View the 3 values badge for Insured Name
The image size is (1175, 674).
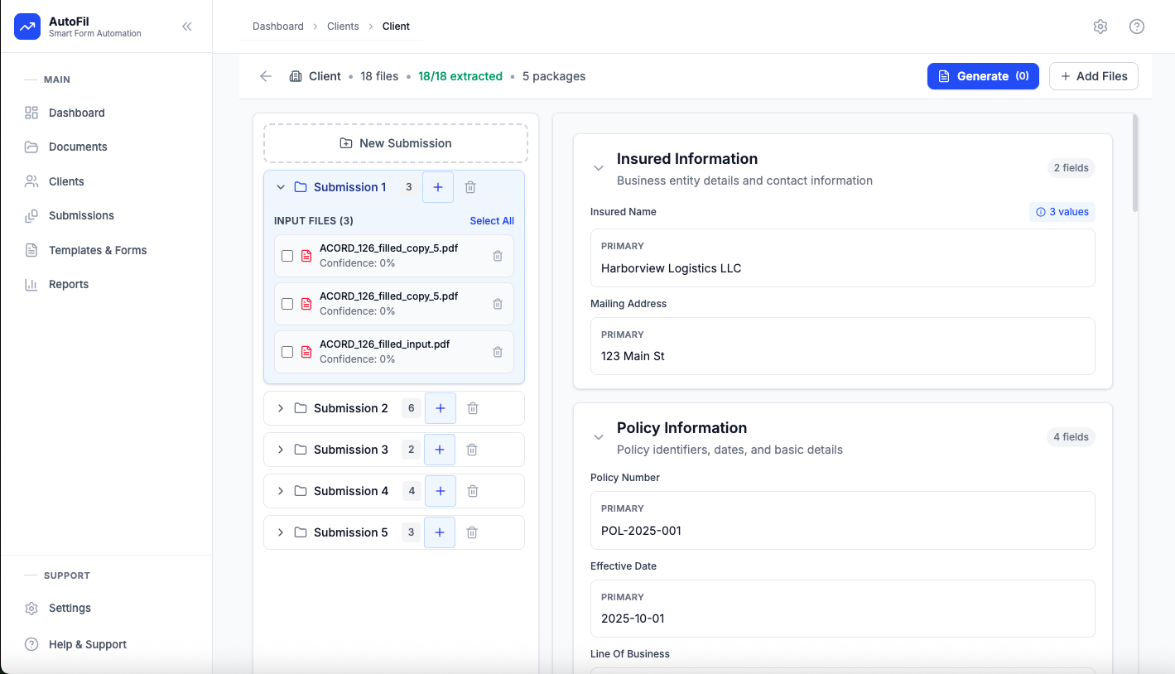tap(1062, 212)
